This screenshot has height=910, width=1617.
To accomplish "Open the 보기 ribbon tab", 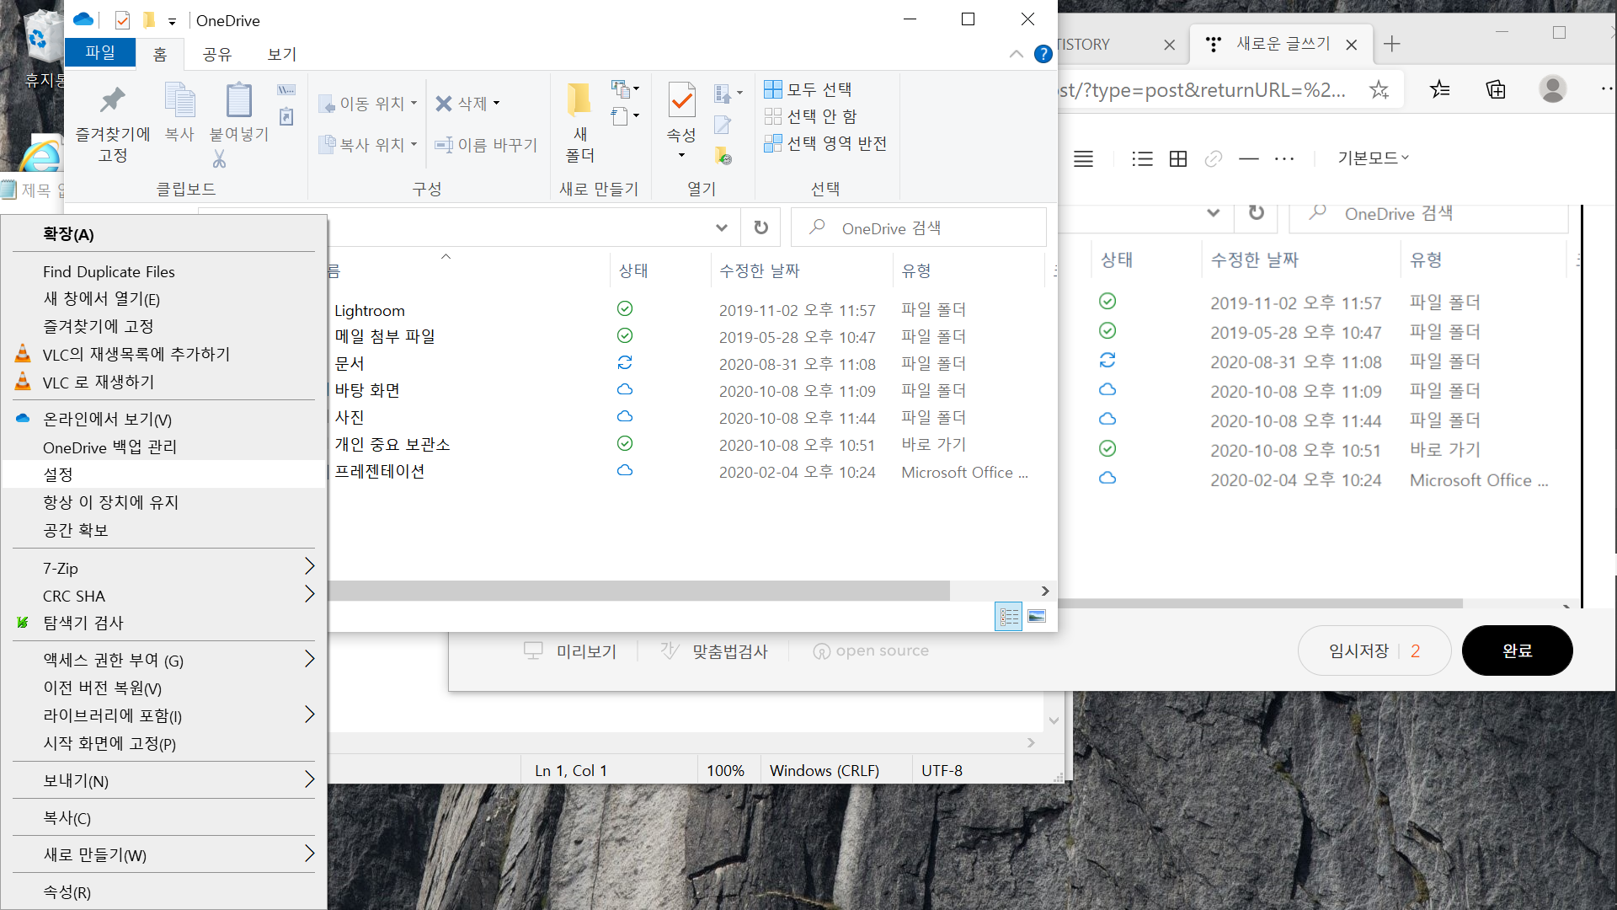I will click(x=281, y=55).
